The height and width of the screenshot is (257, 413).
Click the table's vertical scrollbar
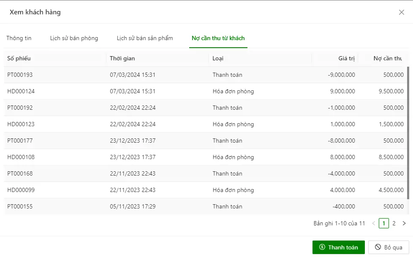[x=408, y=133]
